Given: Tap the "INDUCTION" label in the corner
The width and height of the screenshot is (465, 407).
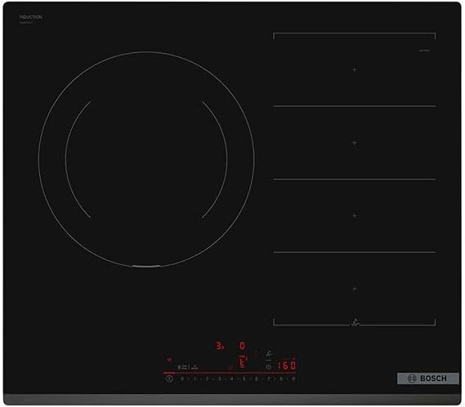Looking at the screenshot, I should [31, 17].
